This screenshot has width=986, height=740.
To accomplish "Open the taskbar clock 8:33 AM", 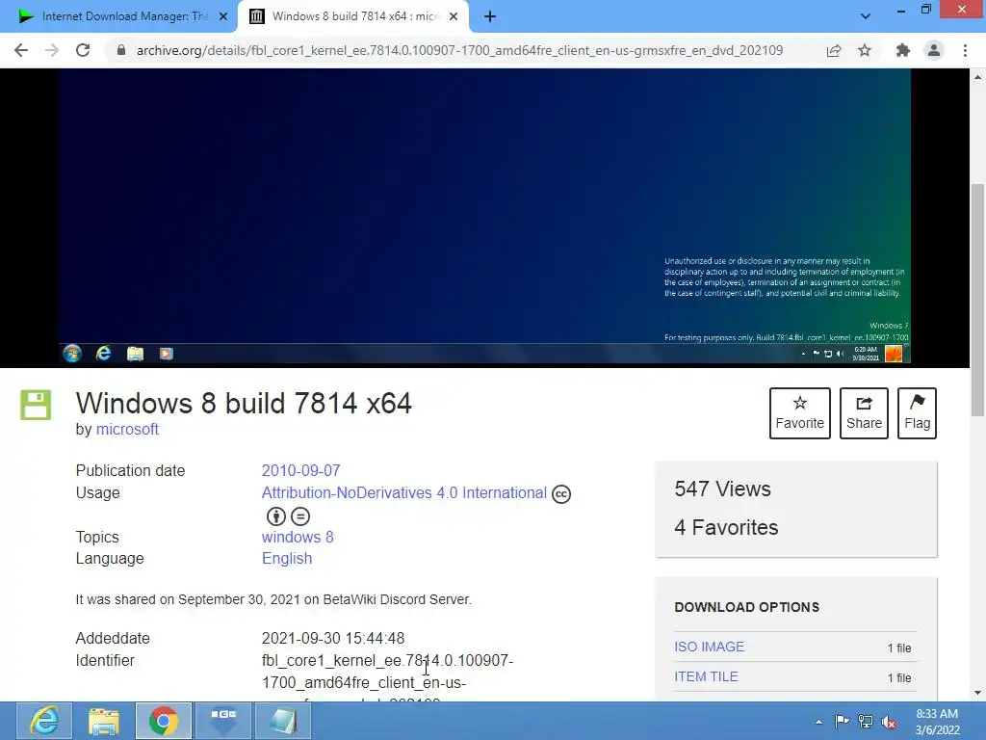I will [x=937, y=722].
